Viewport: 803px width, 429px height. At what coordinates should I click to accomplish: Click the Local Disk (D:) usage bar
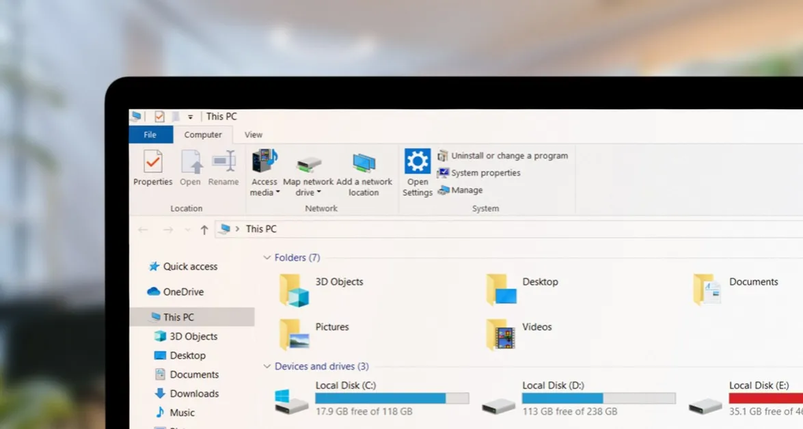click(x=599, y=398)
